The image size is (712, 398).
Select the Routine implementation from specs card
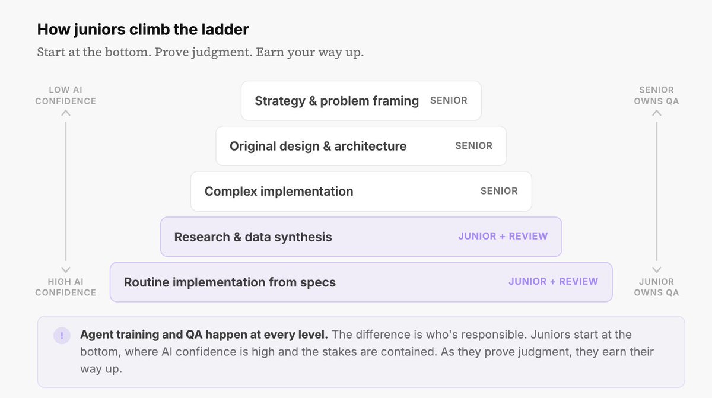pos(361,282)
